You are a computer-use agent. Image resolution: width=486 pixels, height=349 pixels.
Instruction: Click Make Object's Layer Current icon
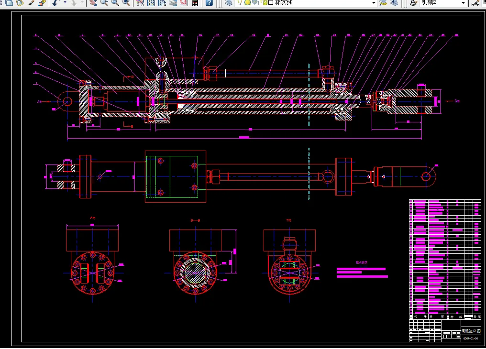click(384, 3)
